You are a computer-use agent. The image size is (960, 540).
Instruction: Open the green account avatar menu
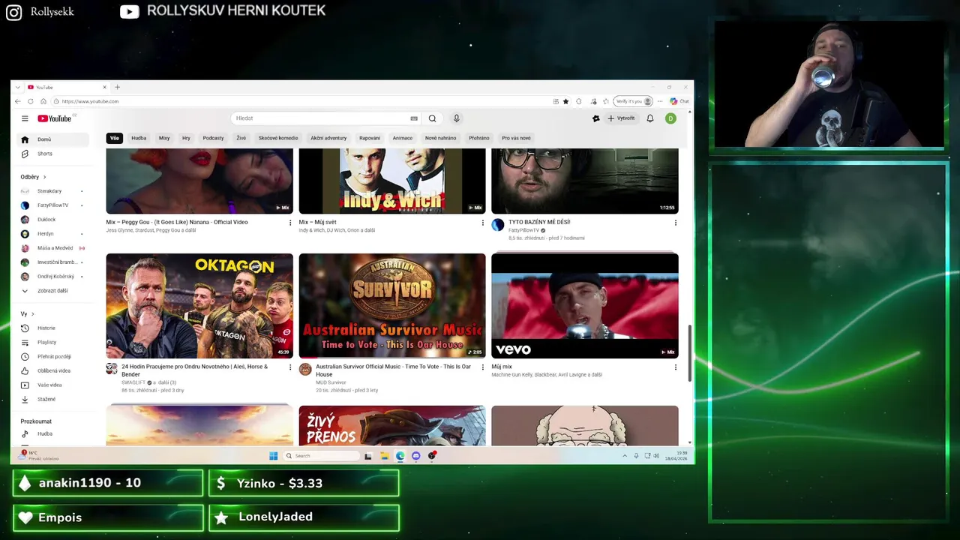click(x=670, y=118)
